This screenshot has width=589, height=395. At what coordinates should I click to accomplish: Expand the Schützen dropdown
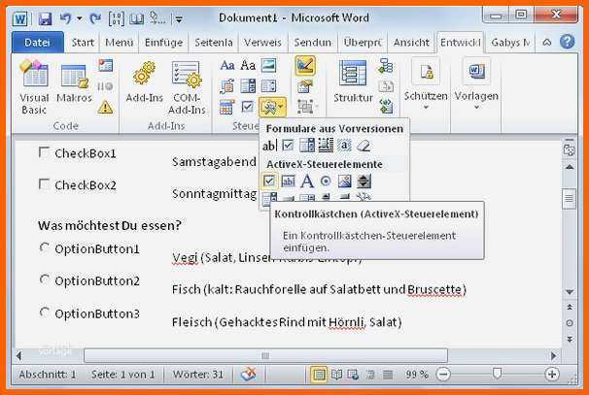426,83
